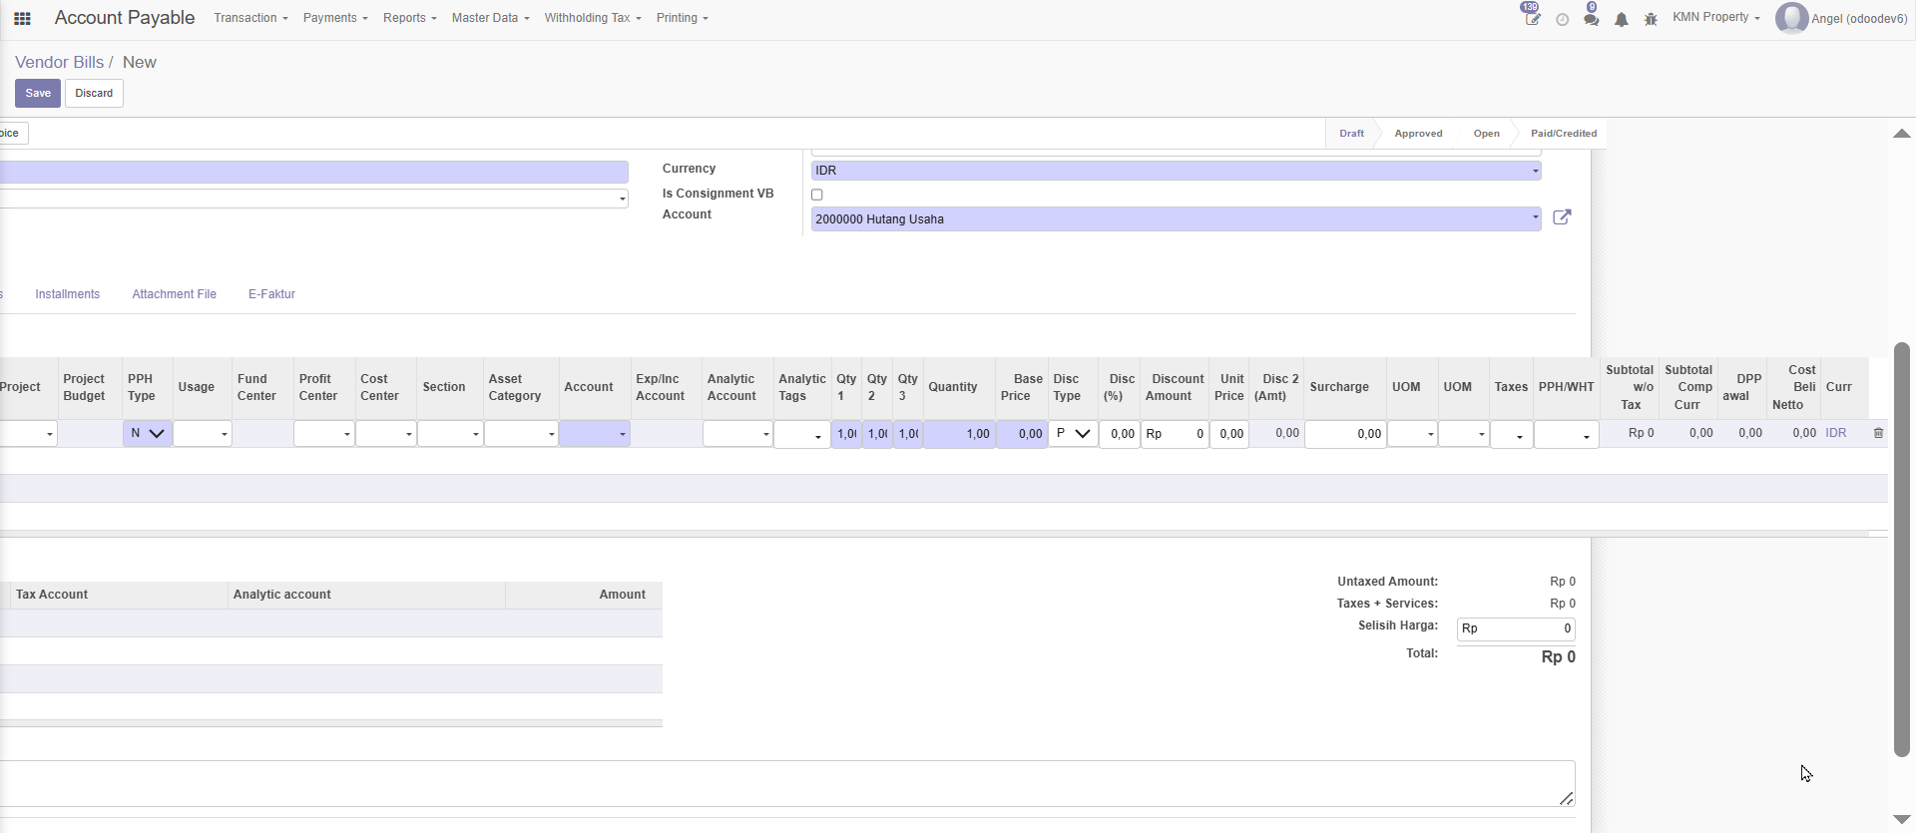Open external link for Hutang Usaha account
This screenshot has height=833, width=1916.
point(1563,217)
